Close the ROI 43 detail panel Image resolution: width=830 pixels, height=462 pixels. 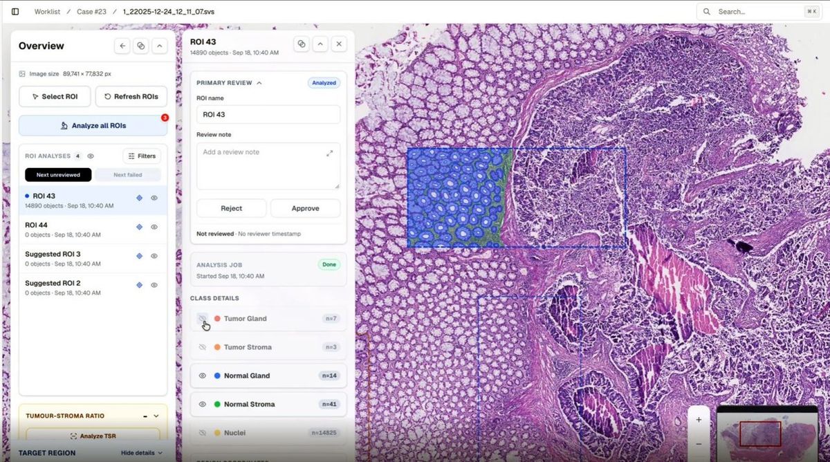(x=338, y=44)
